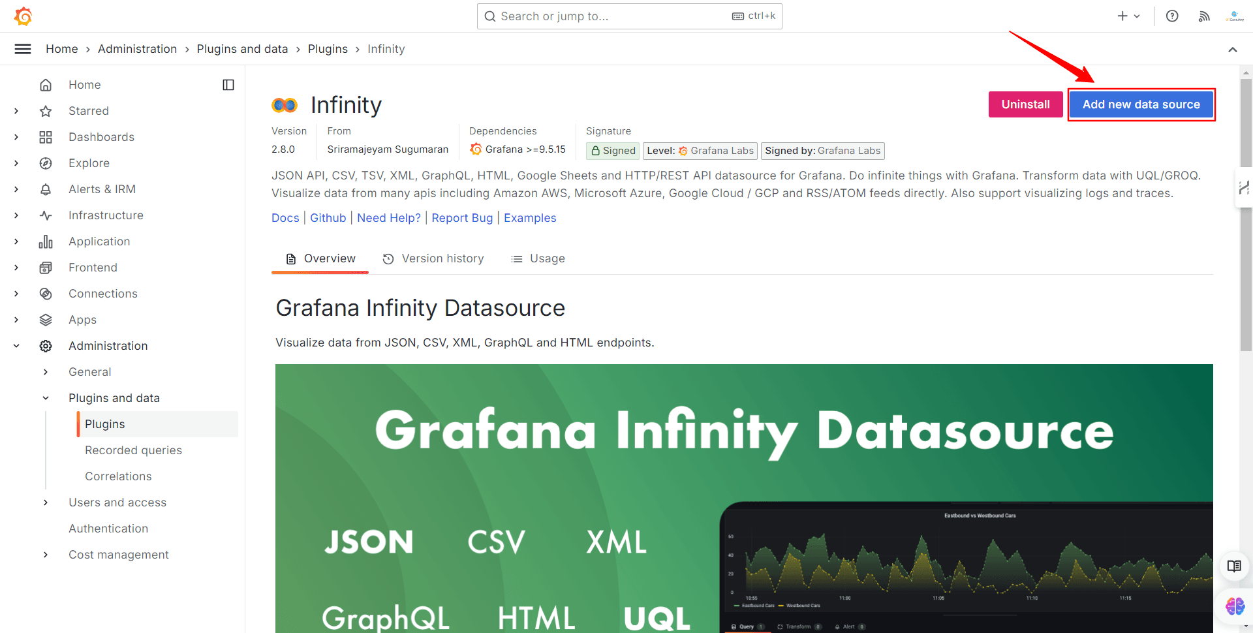The height and width of the screenshot is (633, 1253).
Task: Open the Report Bug link
Action: click(462, 218)
